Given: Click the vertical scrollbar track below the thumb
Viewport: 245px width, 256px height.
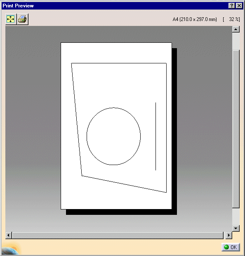Looking at the screenshot, I should [x=236, y=216].
